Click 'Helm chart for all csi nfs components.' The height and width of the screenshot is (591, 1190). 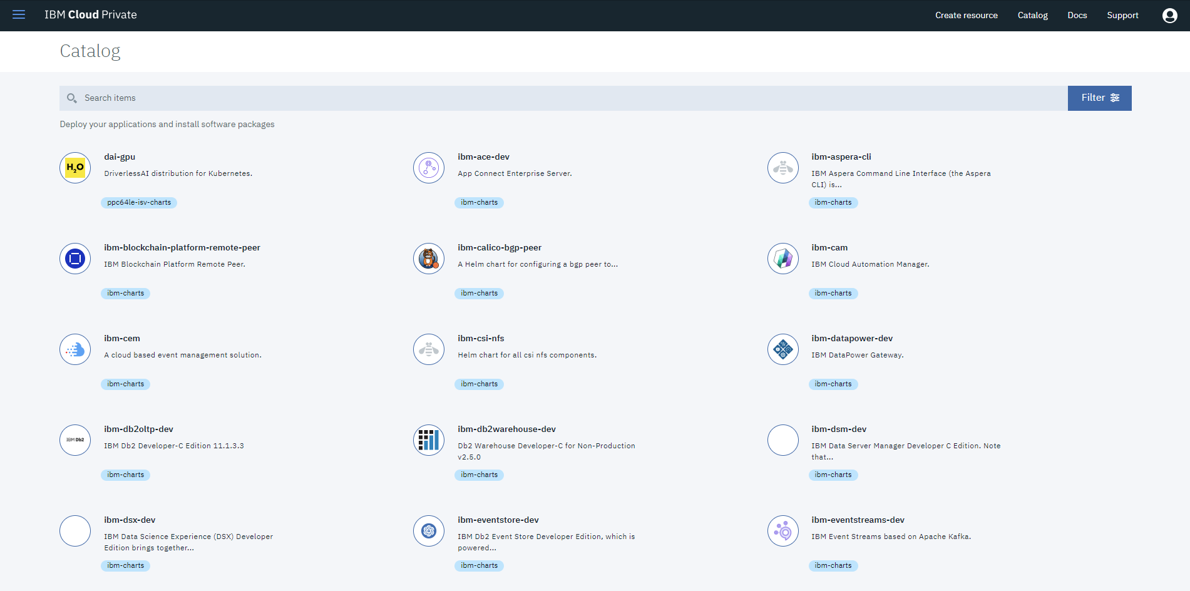pos(527,356)
